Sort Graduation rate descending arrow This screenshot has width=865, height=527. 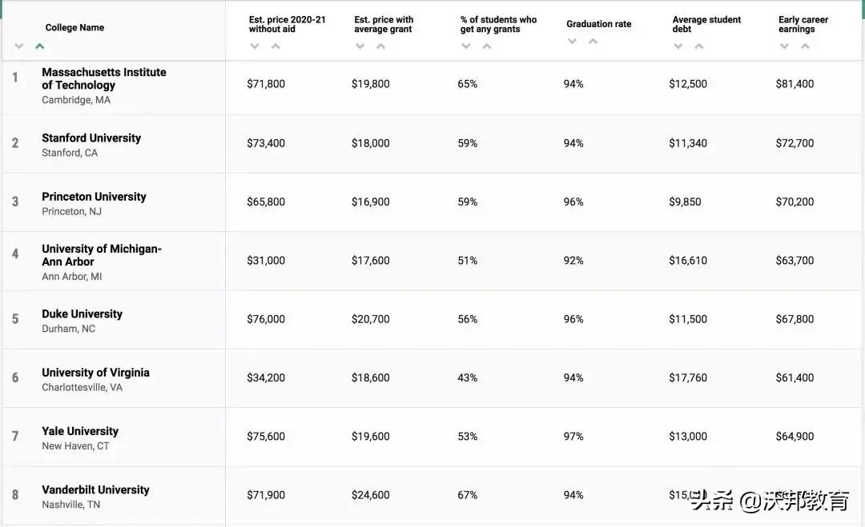[573, 42]
